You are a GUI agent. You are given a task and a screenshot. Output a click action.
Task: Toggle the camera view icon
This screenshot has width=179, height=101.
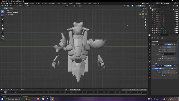pyautogui.click(x=146, y=25)
